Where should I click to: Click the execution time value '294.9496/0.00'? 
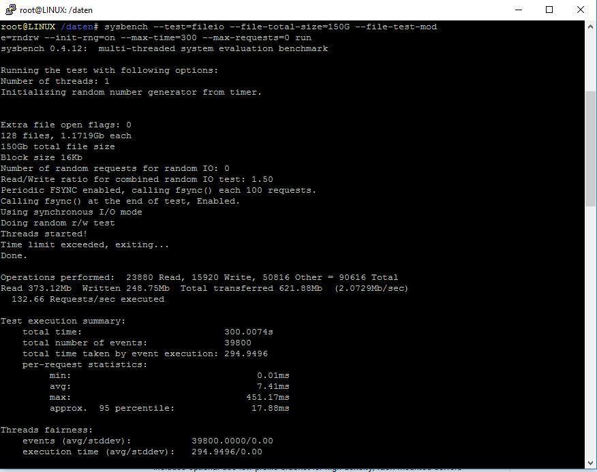227,452
